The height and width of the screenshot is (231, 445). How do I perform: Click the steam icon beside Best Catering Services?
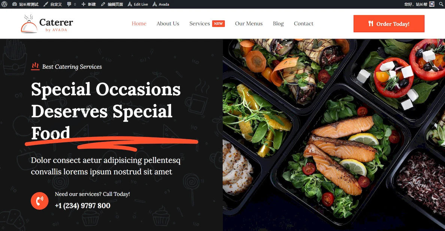point(35,66)
